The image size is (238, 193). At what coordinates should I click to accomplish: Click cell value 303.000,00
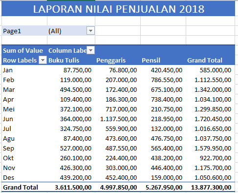pos(121,168)
